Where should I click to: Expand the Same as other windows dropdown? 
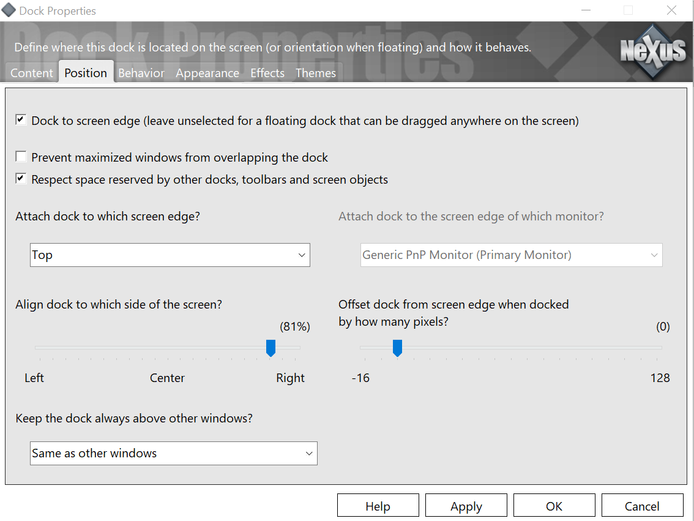(x=174, y=454)
